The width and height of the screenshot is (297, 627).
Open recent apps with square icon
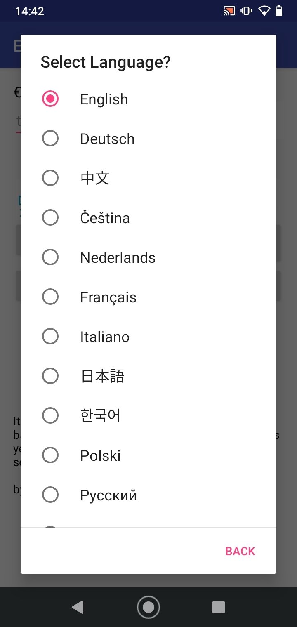tap(219, 607)
